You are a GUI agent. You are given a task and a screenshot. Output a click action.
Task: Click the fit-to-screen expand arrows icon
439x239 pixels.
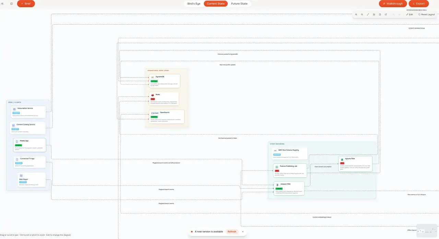click(x=368, y=14)
